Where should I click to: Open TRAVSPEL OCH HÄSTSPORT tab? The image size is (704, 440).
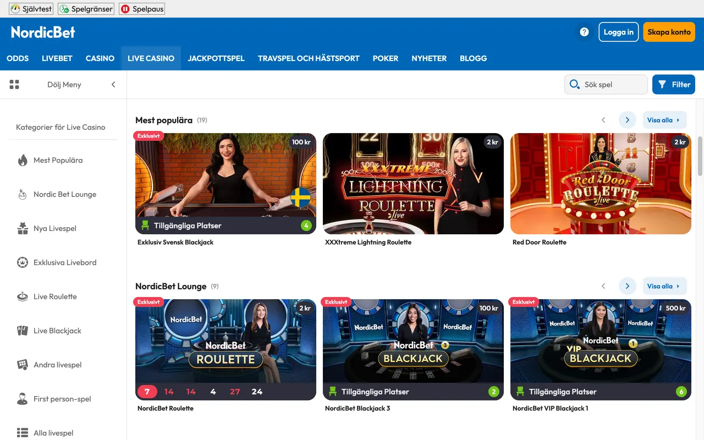click(309, 58)
